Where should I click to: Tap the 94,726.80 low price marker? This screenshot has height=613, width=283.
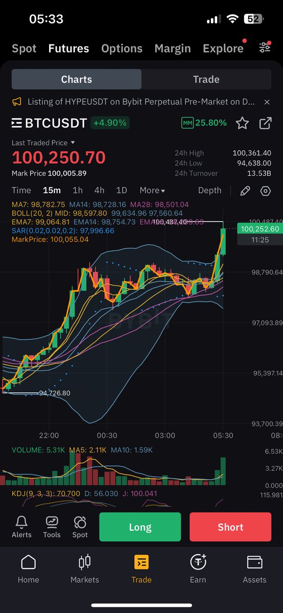click(55, 393)
